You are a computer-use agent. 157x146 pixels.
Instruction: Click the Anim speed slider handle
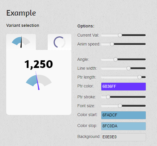point(112,44)
